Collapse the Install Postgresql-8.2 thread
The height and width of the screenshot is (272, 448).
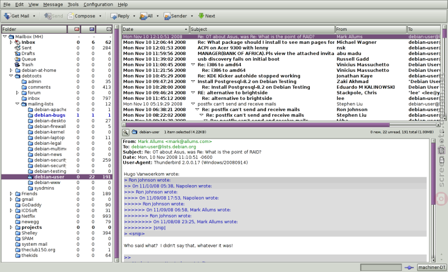click(x=193, y=81)
